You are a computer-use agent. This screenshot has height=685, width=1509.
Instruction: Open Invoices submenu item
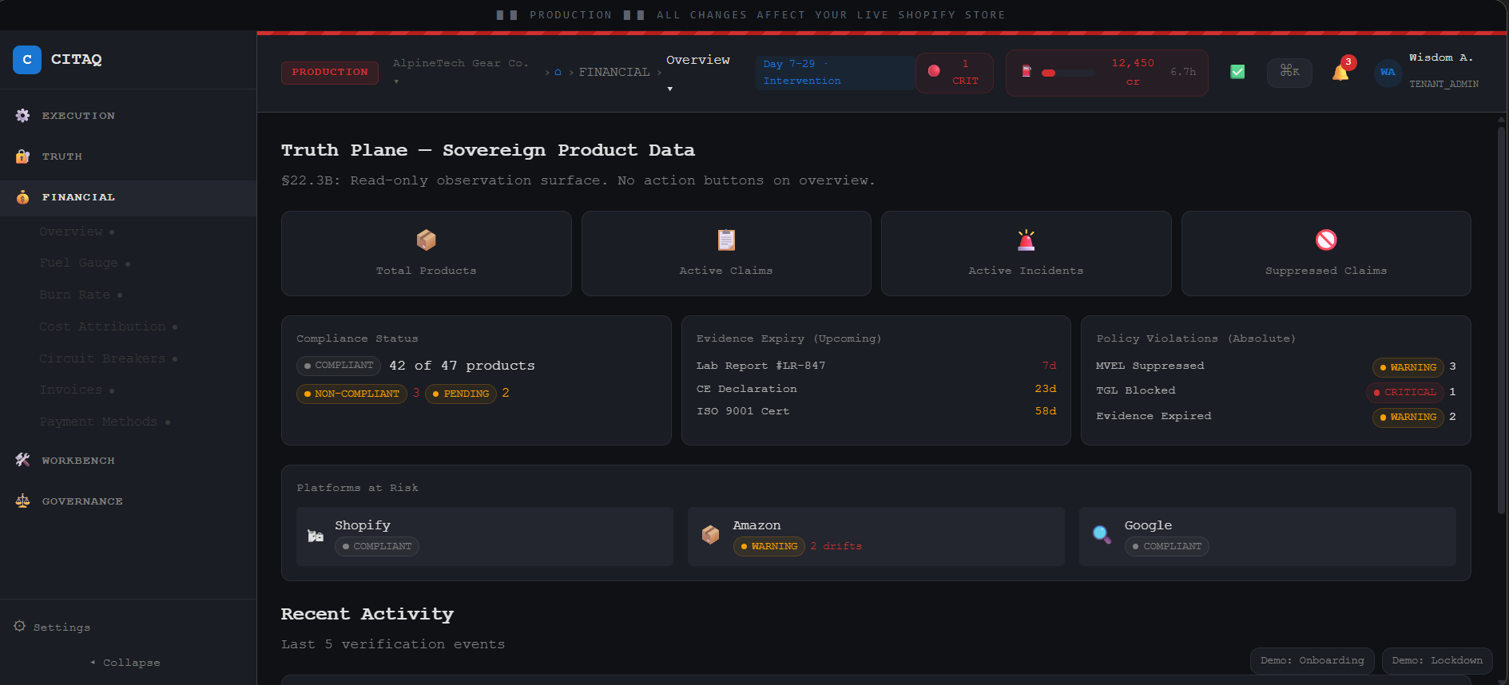pyautogui.click(x=77, y=390)
